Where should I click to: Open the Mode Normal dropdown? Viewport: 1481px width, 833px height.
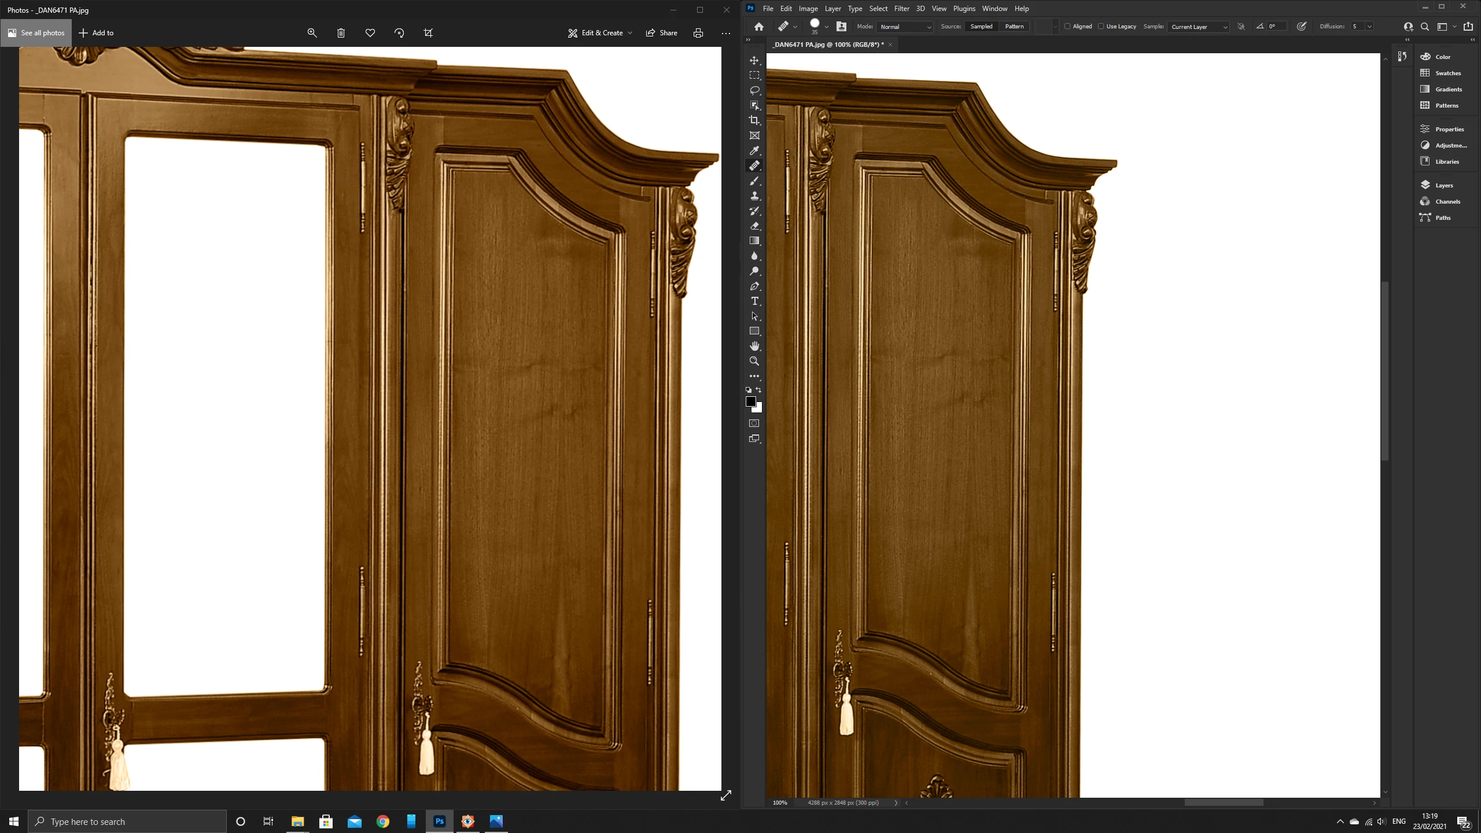(x=905, y=27)
